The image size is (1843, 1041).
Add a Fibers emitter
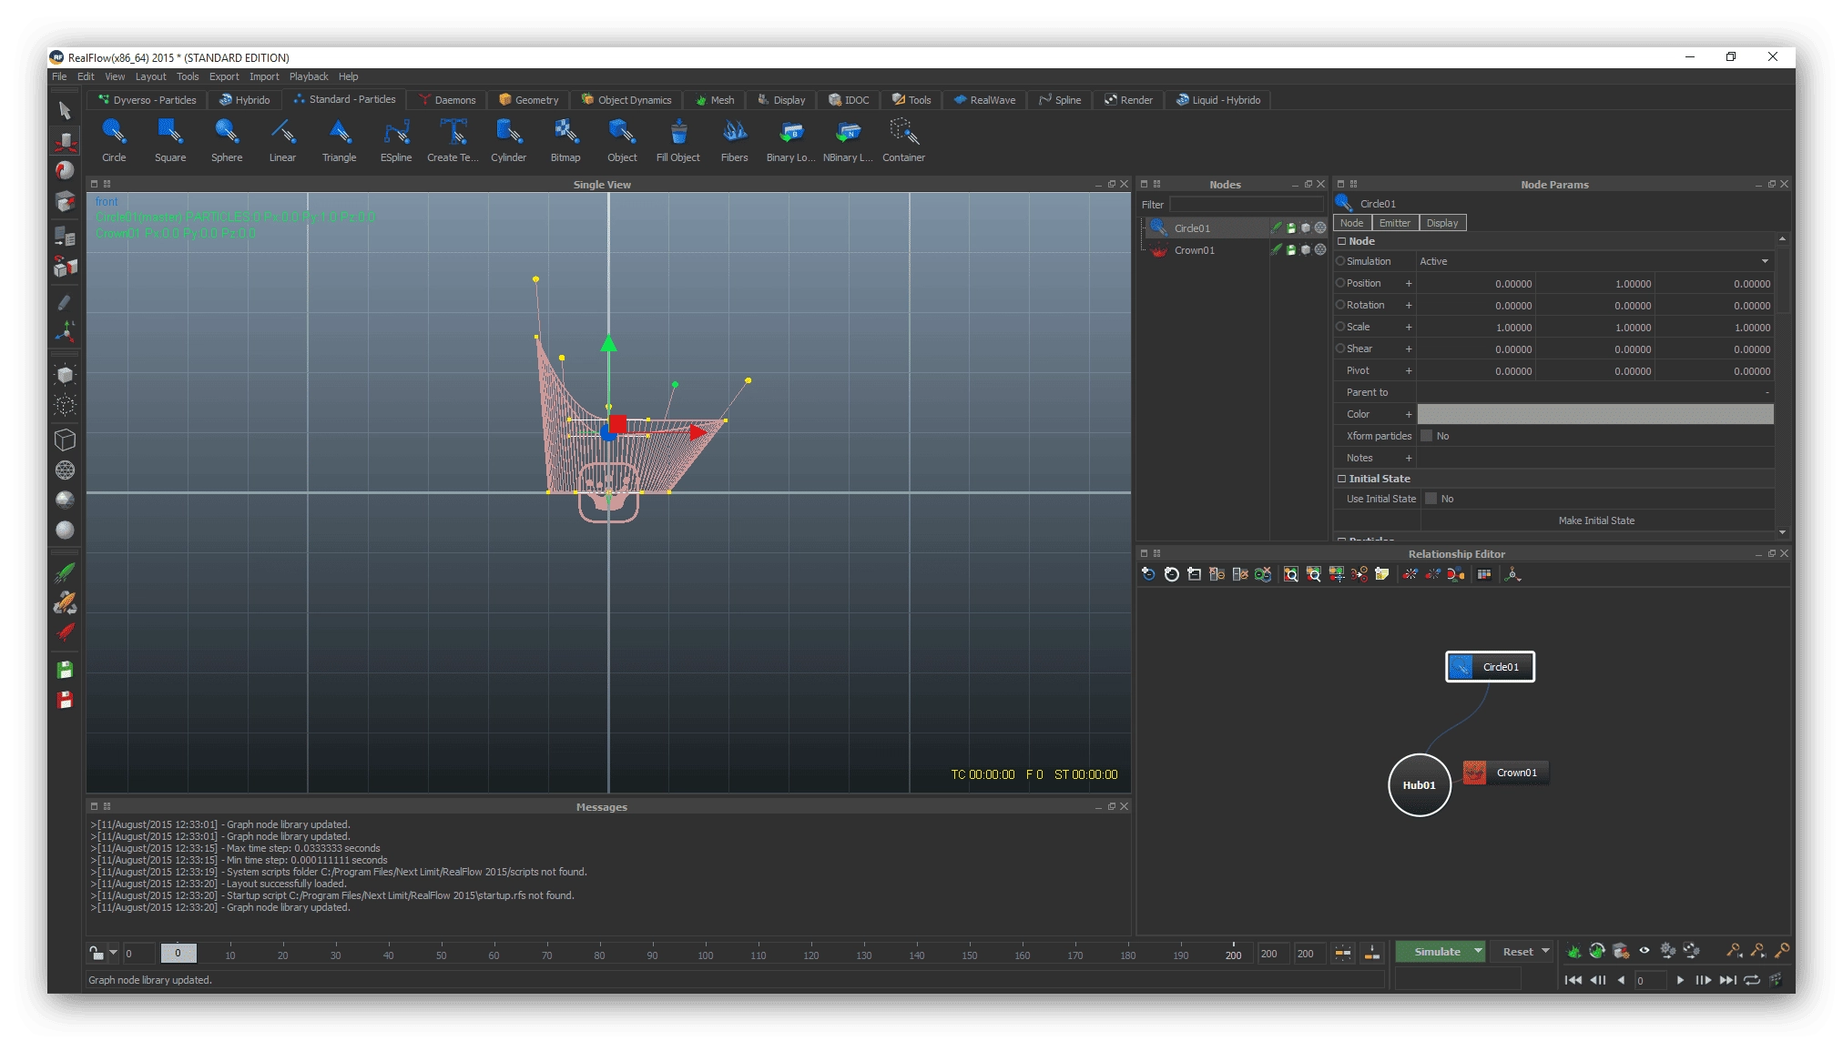734,140
